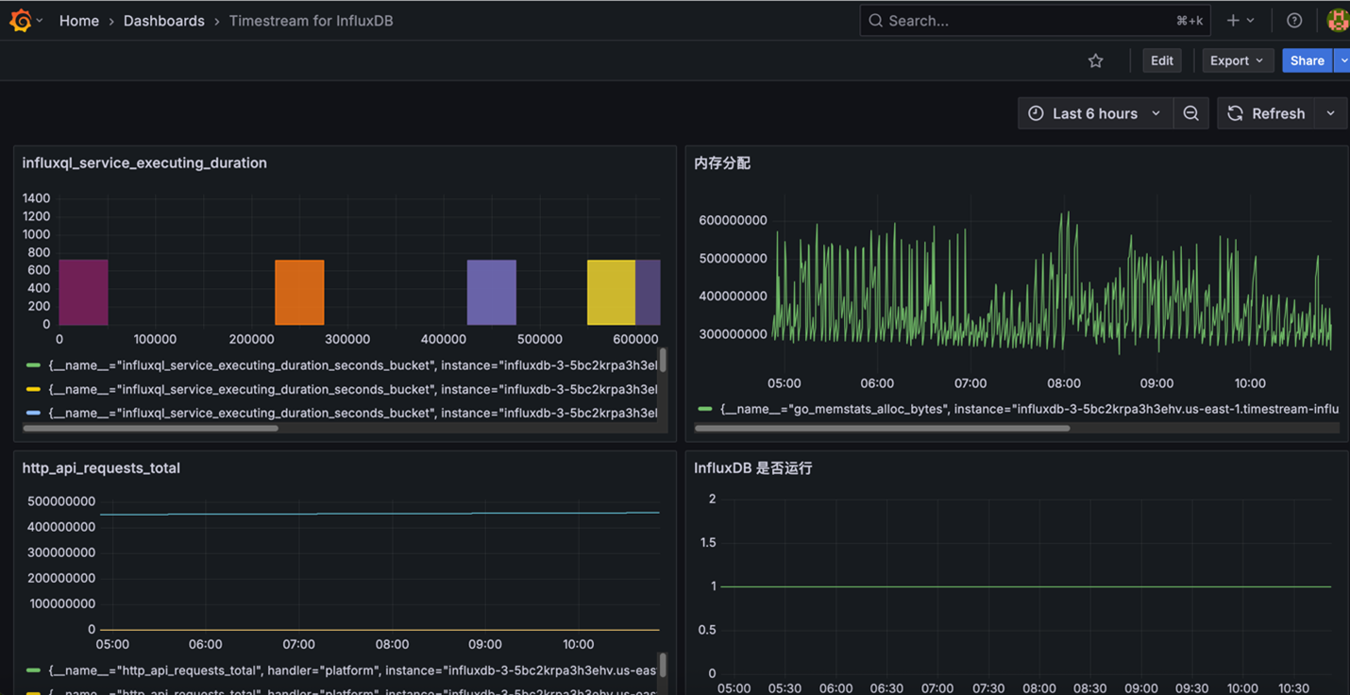
Task: Click the InfluxDB 是否运行 panel title
Action: (x=753, y=468)
